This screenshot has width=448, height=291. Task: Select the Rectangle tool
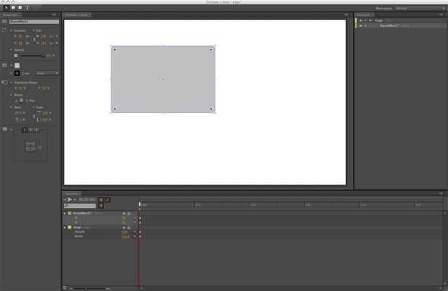pos(13,8)
